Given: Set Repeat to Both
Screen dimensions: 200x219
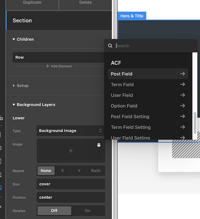Looking at the screenshot, I should click(96, 170).
